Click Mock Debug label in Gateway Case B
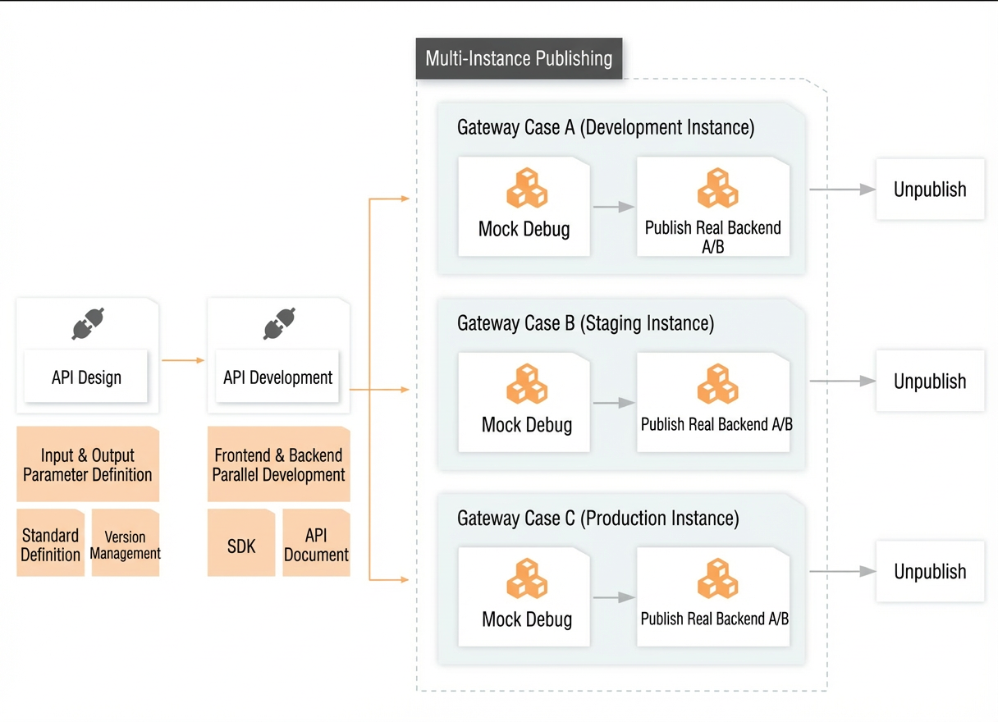The image size is (998, 722). click(x=527, y=424)
